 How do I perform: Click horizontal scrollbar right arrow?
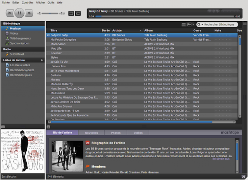[234, 122]
